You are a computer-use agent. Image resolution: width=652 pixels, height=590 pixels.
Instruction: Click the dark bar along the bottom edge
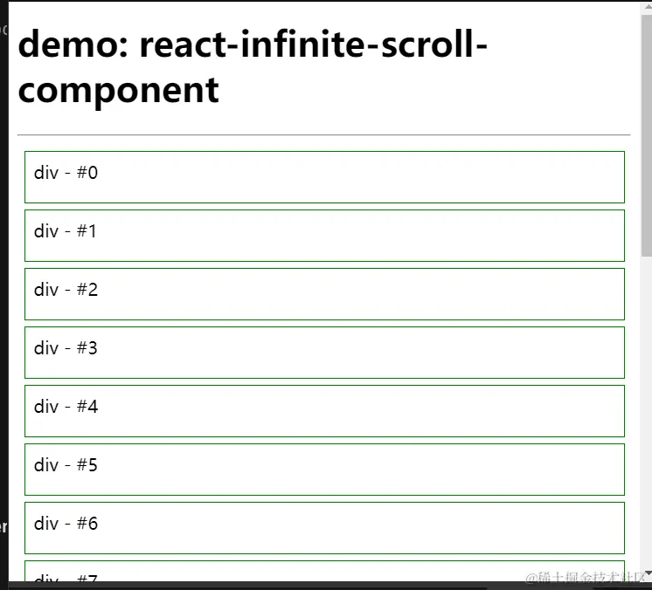click(326, 586)
